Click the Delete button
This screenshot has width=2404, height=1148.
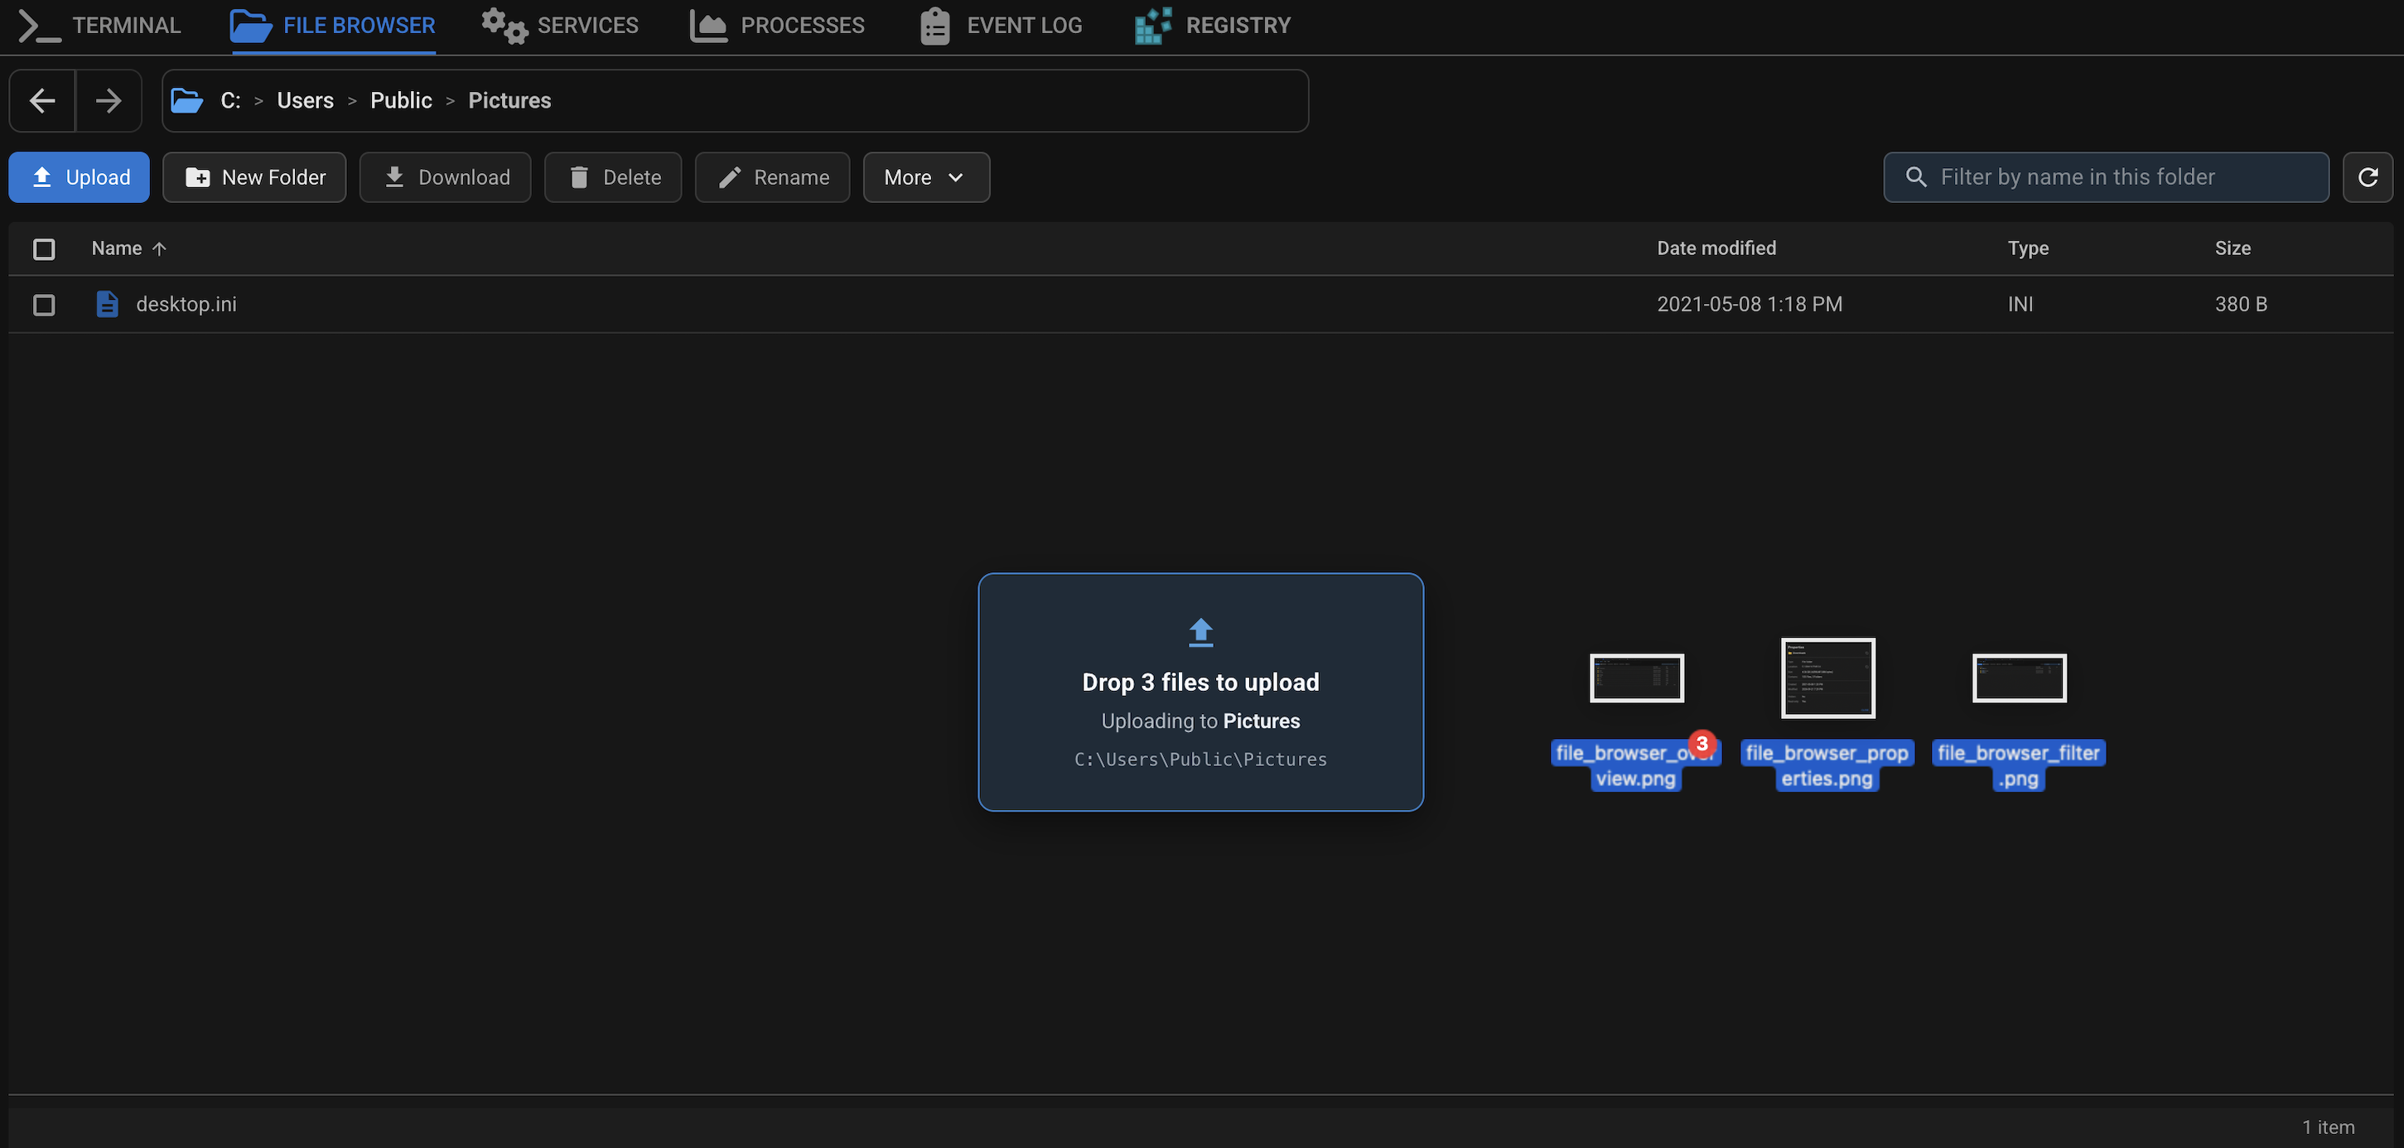click(613, 177)
